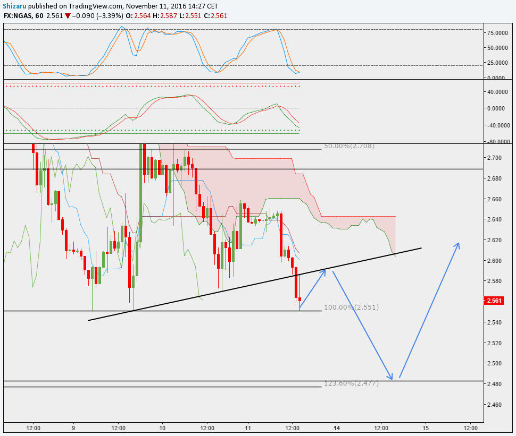
Task: Click the 2.620 price axis label
Action: click(494, 240)
